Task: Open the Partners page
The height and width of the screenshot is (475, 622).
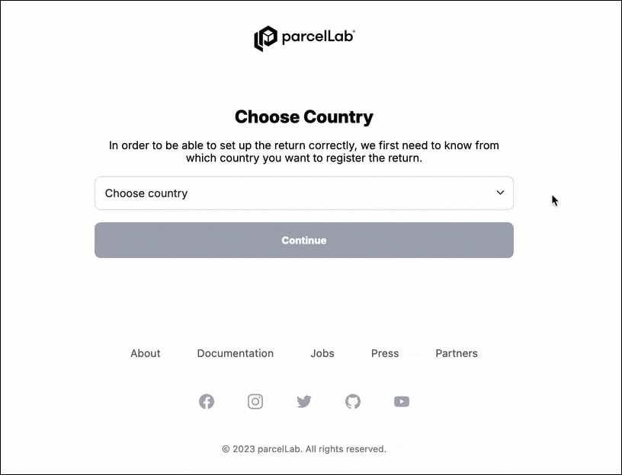Action: 456,353
